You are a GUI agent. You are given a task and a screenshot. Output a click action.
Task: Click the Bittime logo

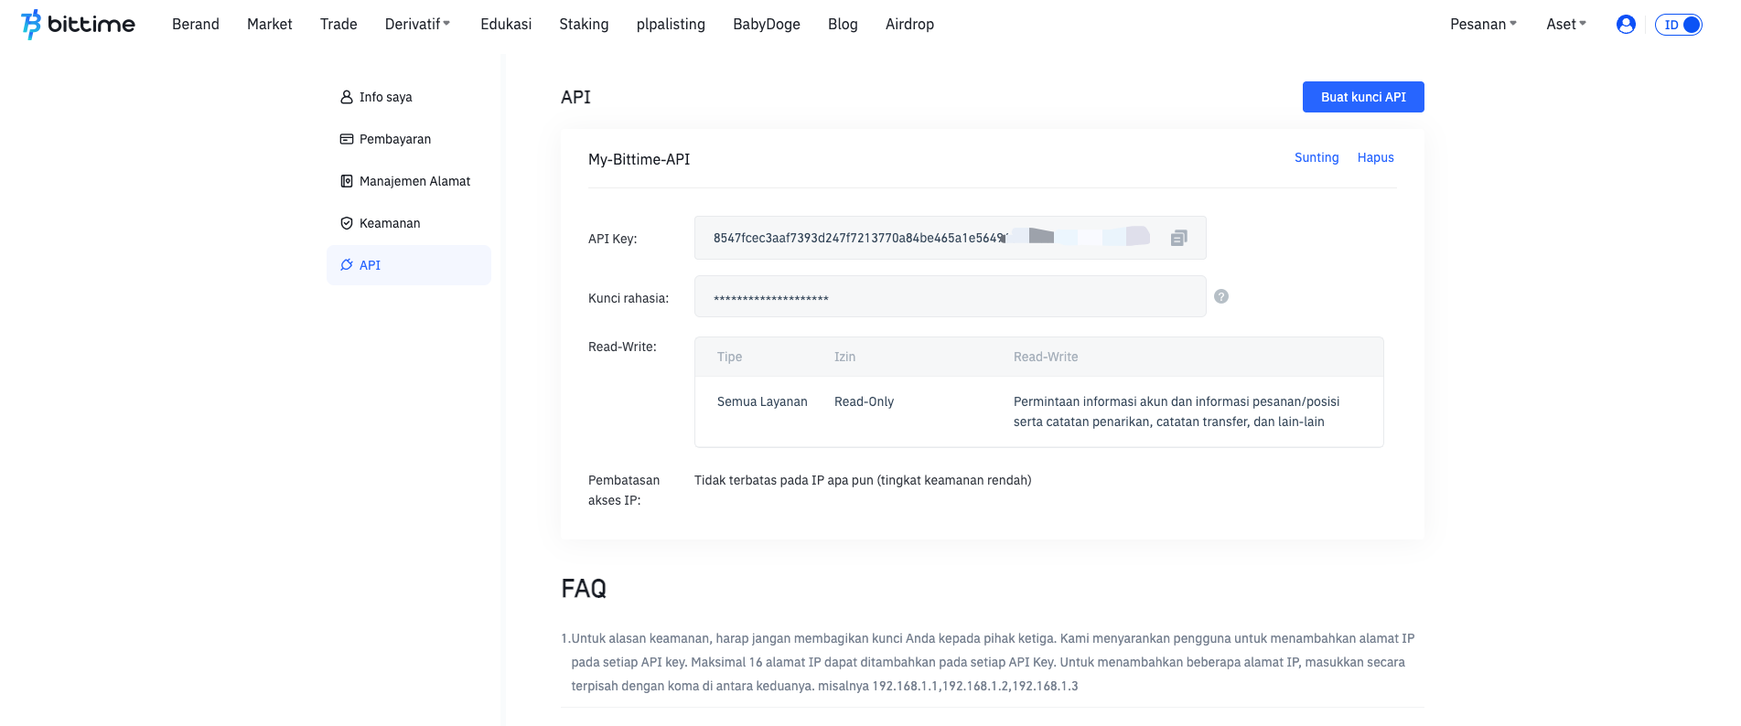[x=78, y=25]
